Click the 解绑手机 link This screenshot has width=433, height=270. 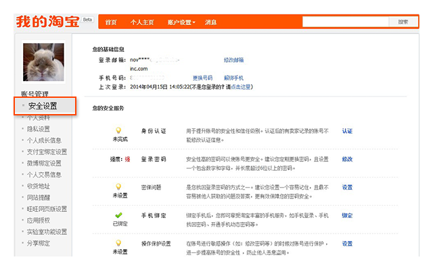(233, 78)
